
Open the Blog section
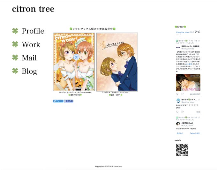[29, 71]
